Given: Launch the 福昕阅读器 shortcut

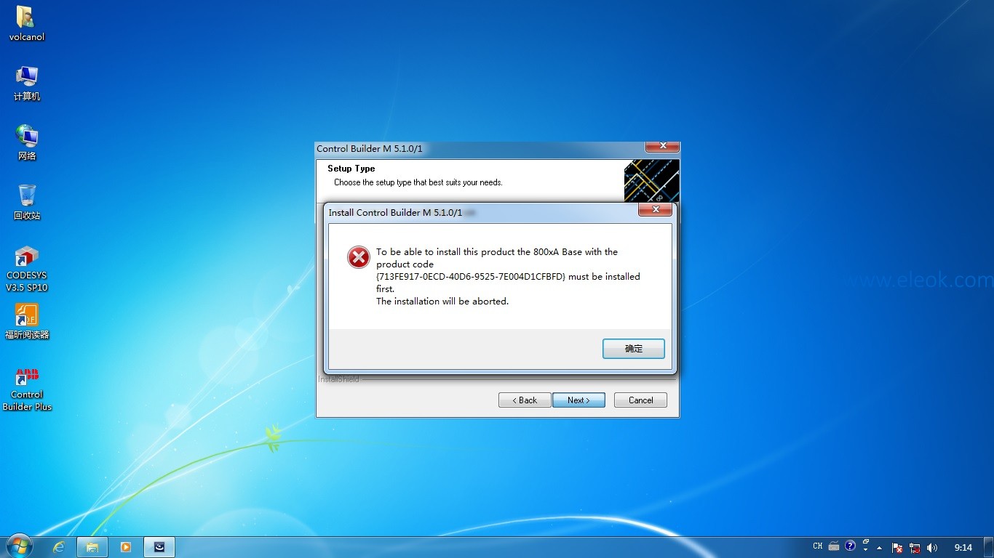Looking at the screenshot, I should (x=26, y=322).
